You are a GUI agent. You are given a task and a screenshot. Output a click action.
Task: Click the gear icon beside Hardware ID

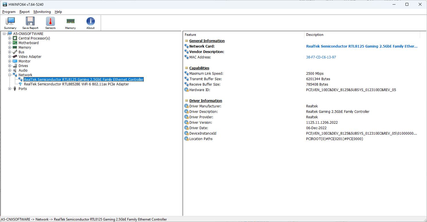(x=187, y=90)
